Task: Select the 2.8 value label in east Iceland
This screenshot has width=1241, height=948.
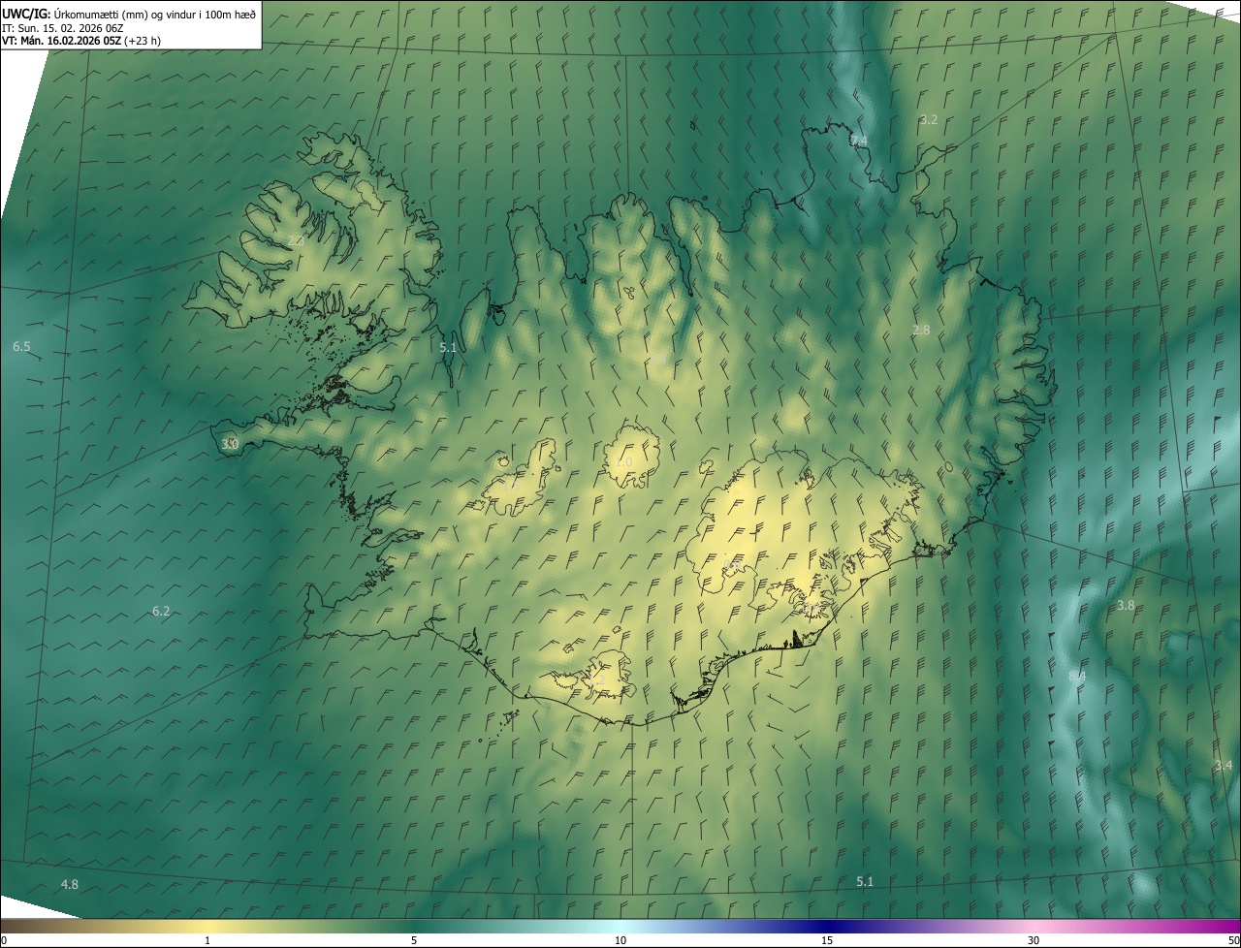Action: (x=921, y=330)
